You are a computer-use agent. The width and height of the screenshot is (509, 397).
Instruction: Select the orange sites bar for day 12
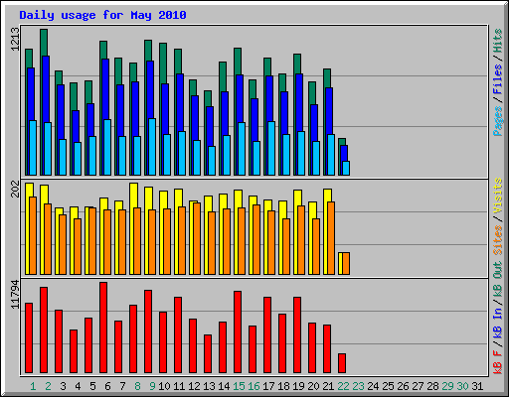click(197, 238)
